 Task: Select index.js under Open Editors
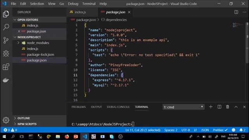point(39,25)
